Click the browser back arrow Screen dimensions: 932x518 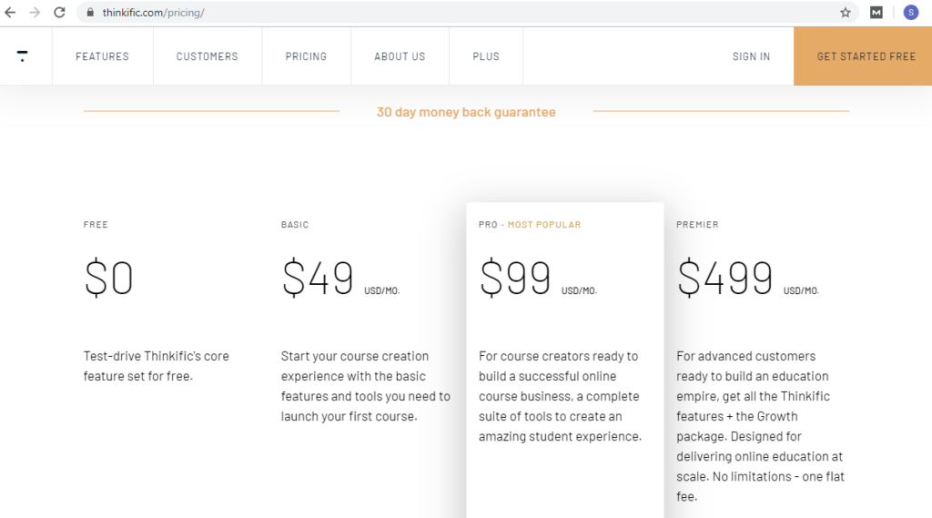(10, 13)
